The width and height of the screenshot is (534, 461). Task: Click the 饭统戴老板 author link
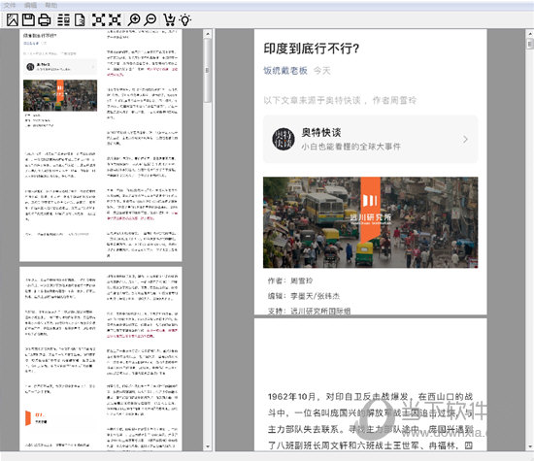tap(285, 71)
